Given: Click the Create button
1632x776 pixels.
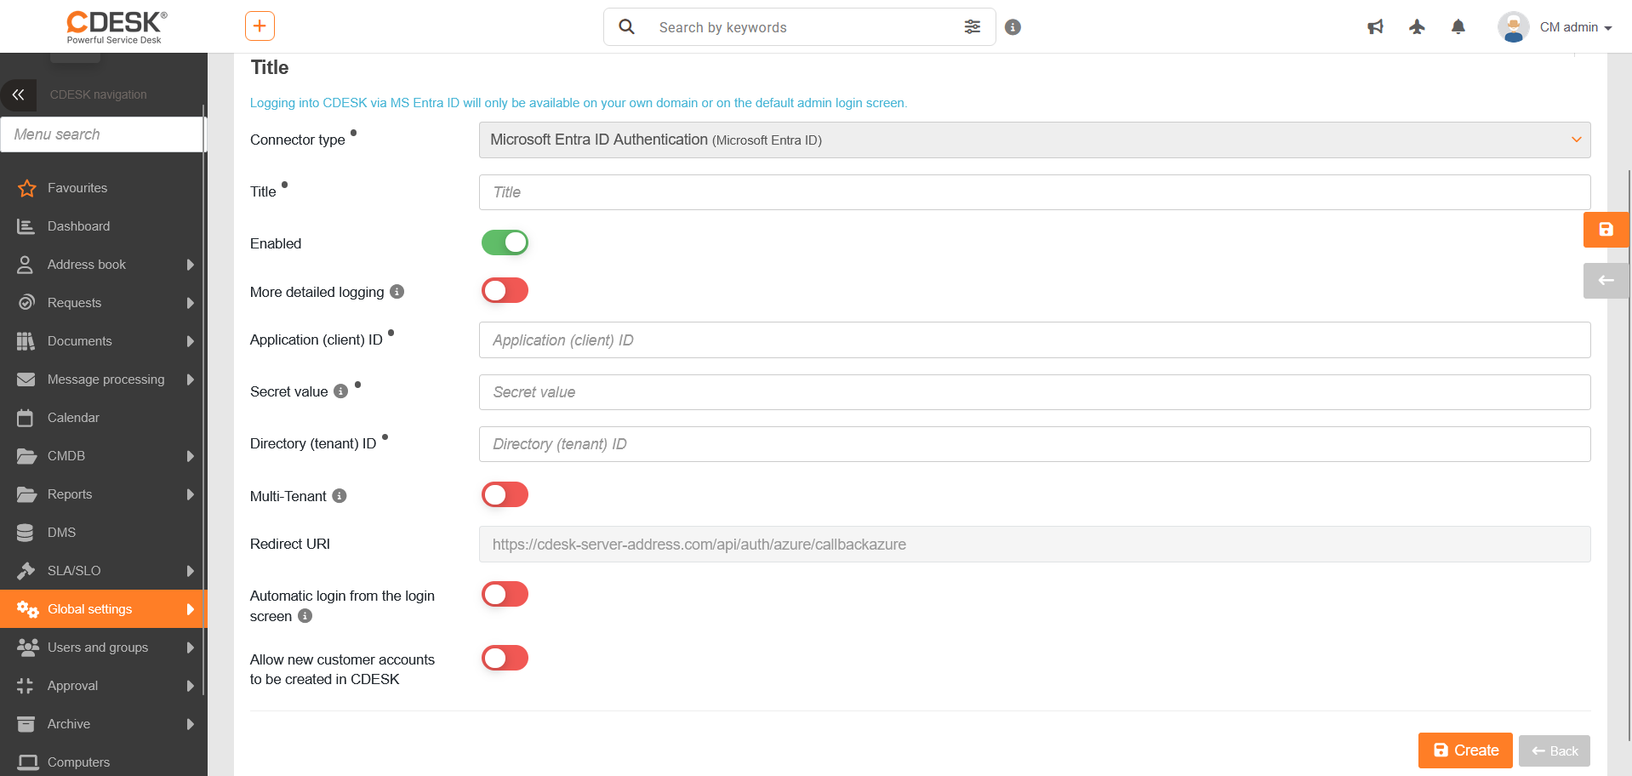Looking at the screenshot, I should click(1465, 750).
